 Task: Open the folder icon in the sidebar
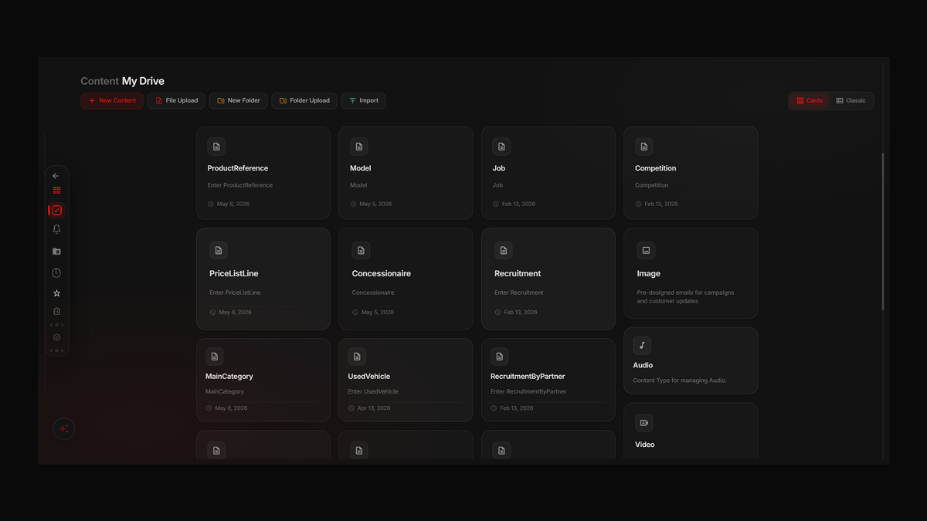pos(56,252)
